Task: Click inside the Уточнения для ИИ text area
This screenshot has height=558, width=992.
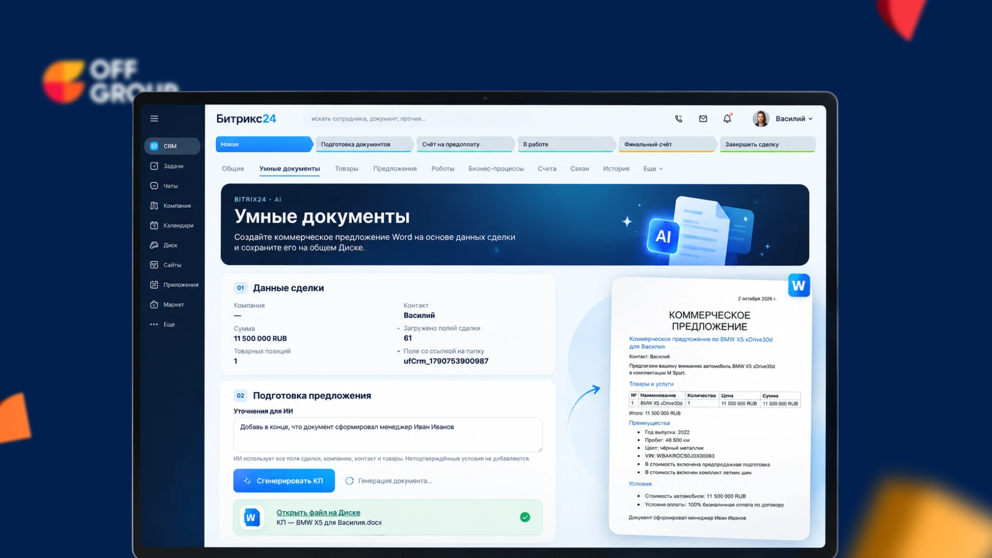Action: point(388,435)
